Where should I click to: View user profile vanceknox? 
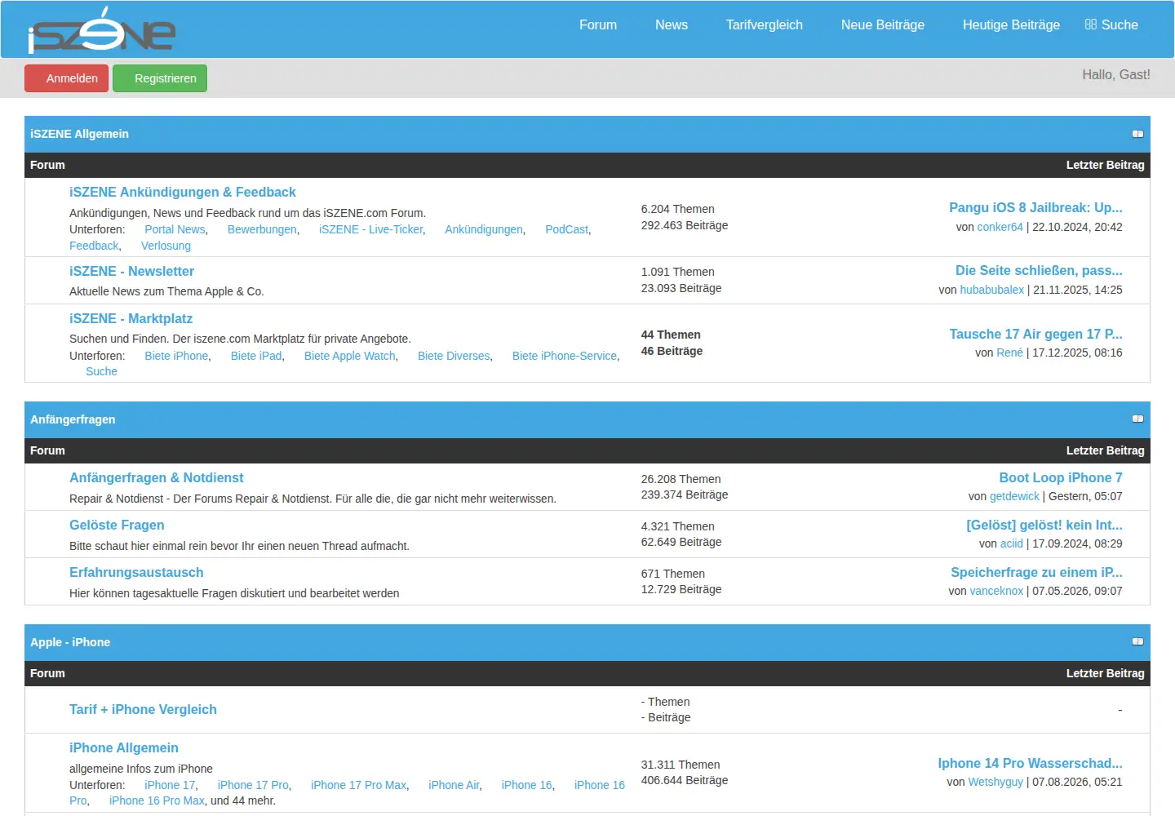pyautogui.click(x=996, y=591)
